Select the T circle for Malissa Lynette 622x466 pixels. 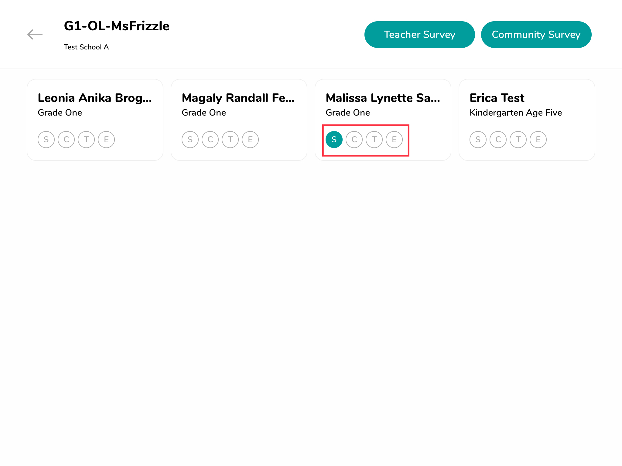[374, 140]
